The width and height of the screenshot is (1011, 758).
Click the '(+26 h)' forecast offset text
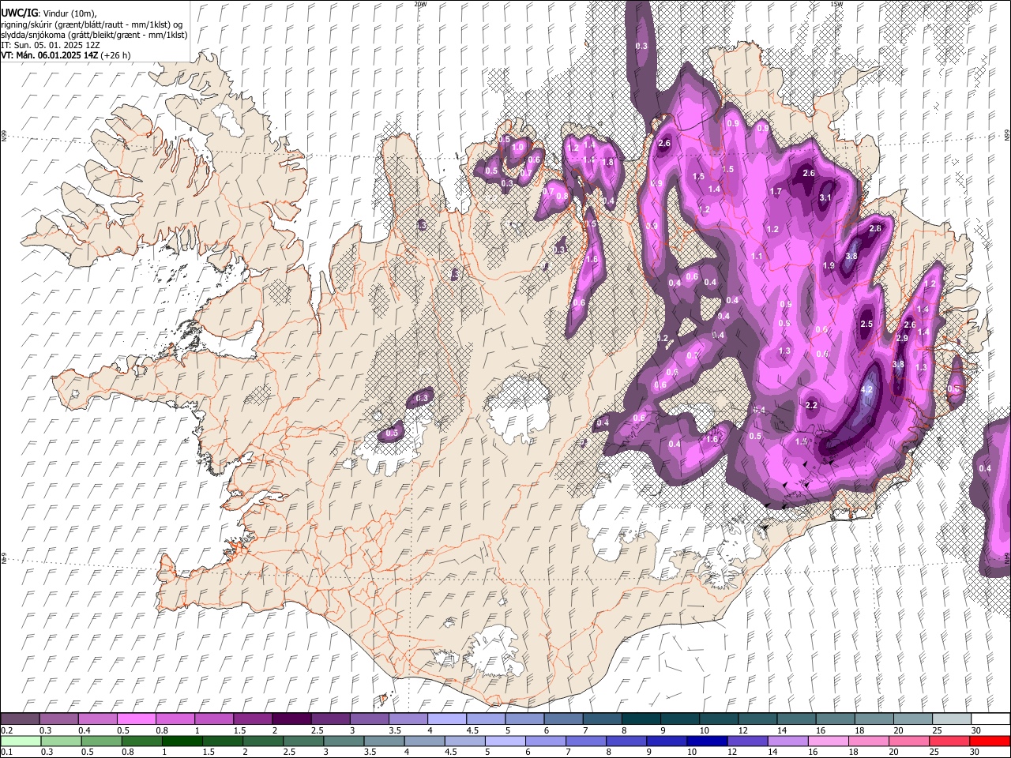coord(116,55)
